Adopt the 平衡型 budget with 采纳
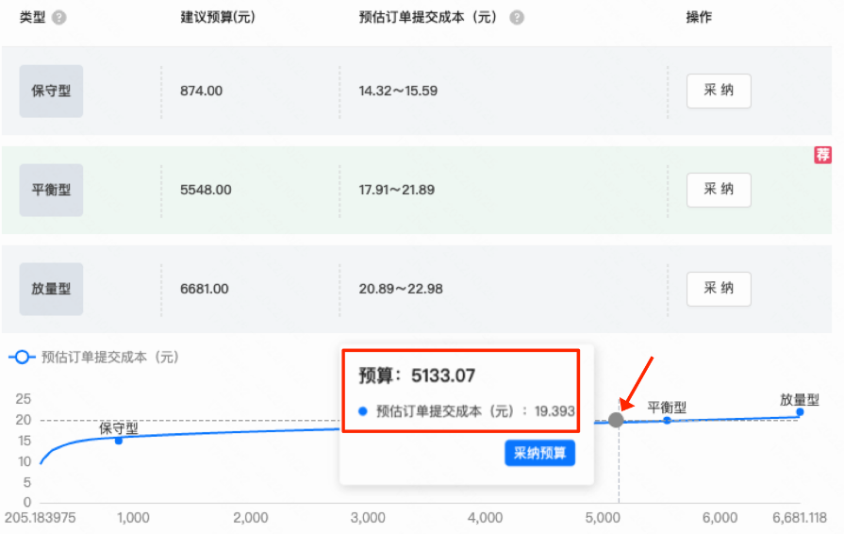Screen dimensions: 844x534 pos(719,190)
